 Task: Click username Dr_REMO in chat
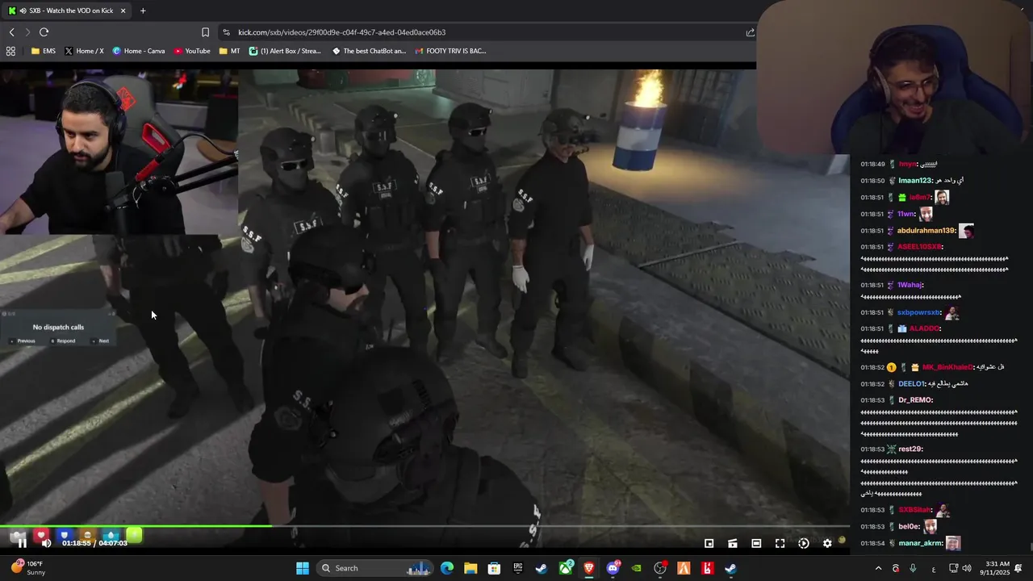[915, 400]
